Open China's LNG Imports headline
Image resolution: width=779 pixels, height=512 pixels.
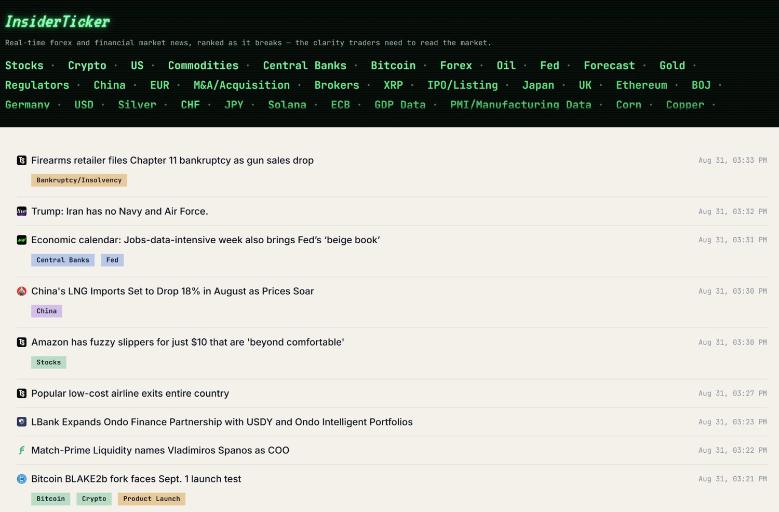coord(172,291)
